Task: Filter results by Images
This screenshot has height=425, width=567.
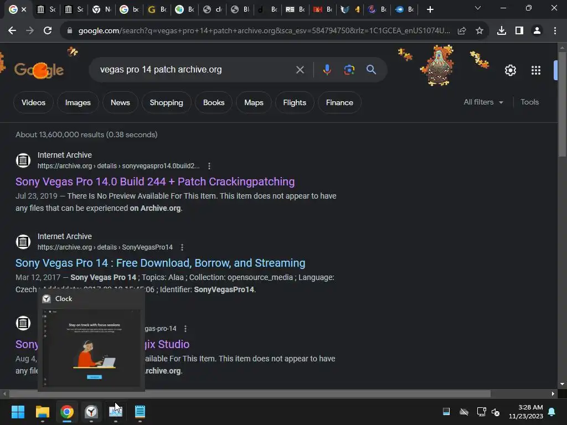Action: [78, 102]
